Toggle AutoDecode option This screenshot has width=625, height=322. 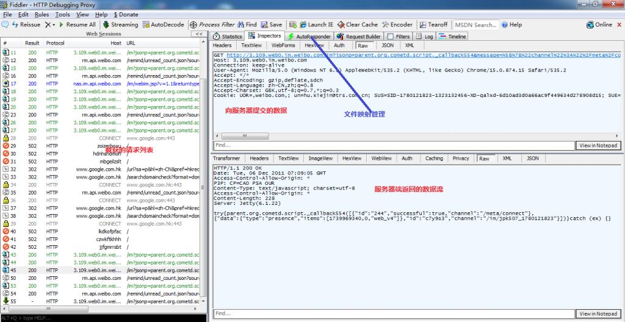pyautogui.click(x=164, y=25)
